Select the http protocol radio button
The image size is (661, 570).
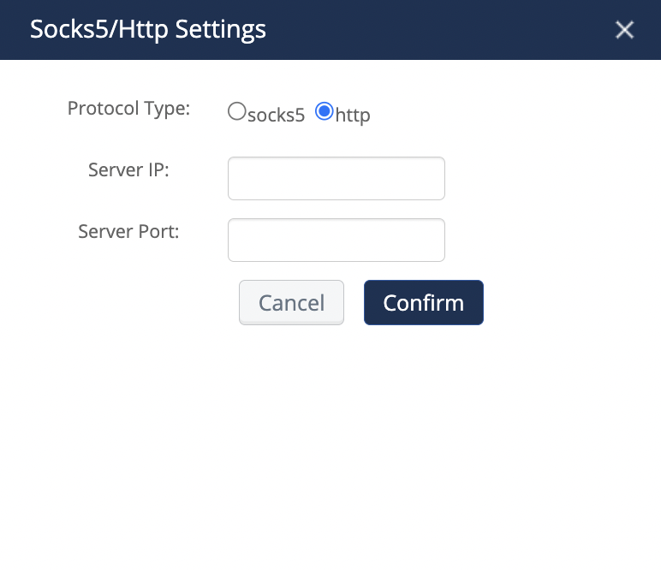[x=325, y=111]
